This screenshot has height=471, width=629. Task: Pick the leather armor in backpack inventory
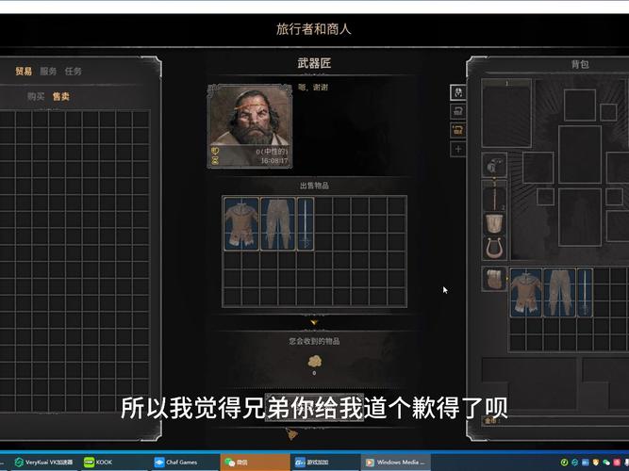point(526,293)
